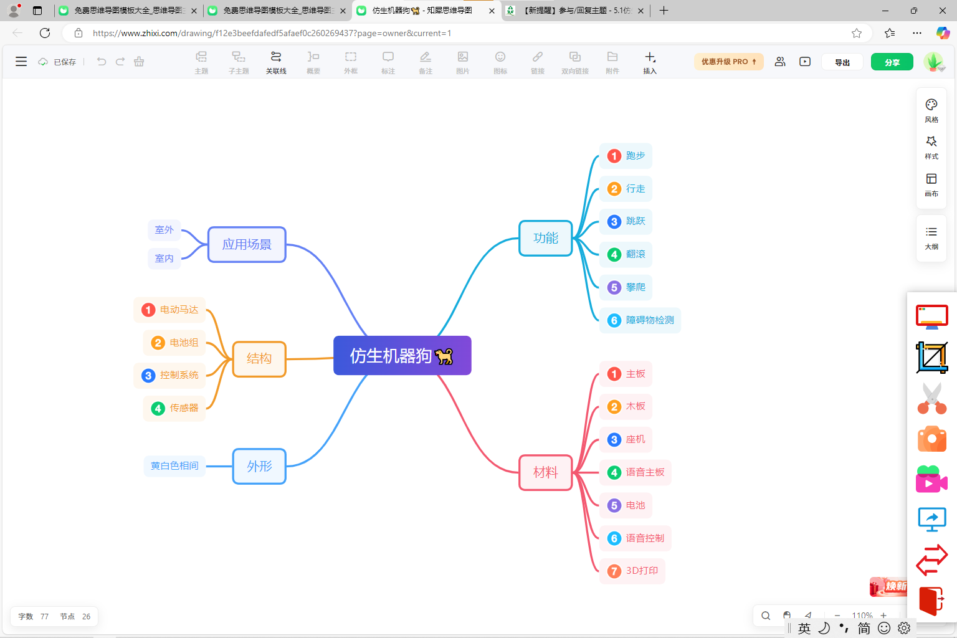Image resolution: width=957 pixels, height=638 pixels.
Task: Open browser settings and more menu
Action: (917, 33)
